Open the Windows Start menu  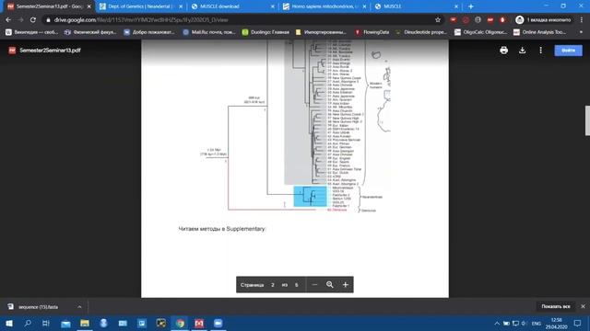click(9, 323)
